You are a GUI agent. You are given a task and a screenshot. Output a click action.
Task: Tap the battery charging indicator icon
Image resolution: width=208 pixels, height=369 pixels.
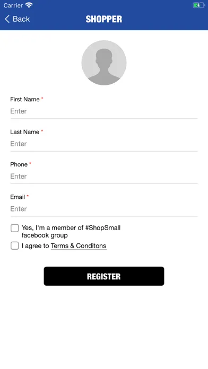199,5
